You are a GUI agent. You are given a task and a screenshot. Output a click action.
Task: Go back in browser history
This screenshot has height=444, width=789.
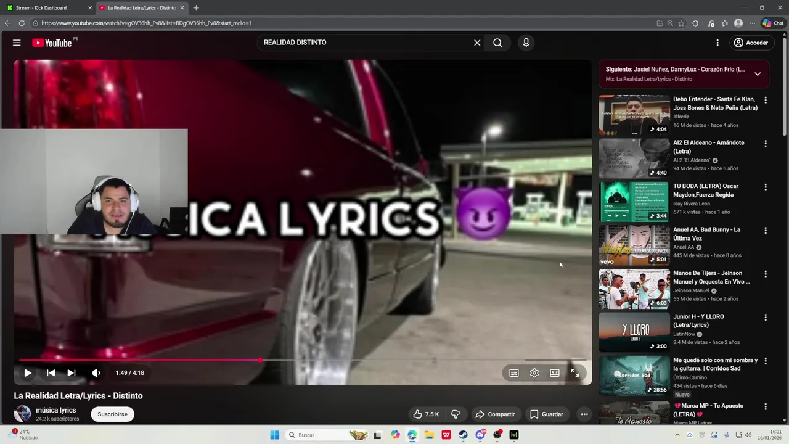click(x=7, y=23)
